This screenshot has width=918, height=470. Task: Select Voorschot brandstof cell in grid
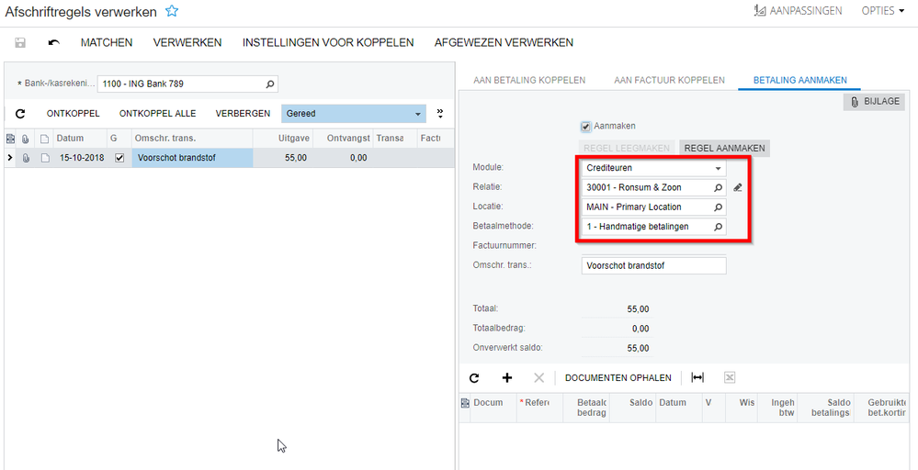[192, 158]
